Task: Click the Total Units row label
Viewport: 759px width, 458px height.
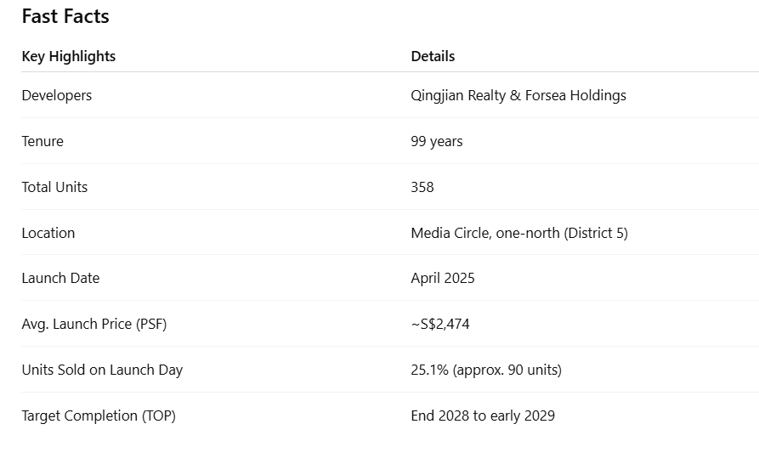Action: coord(54,187)
